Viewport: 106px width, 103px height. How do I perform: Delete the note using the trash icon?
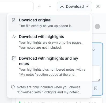click(96, 88)
